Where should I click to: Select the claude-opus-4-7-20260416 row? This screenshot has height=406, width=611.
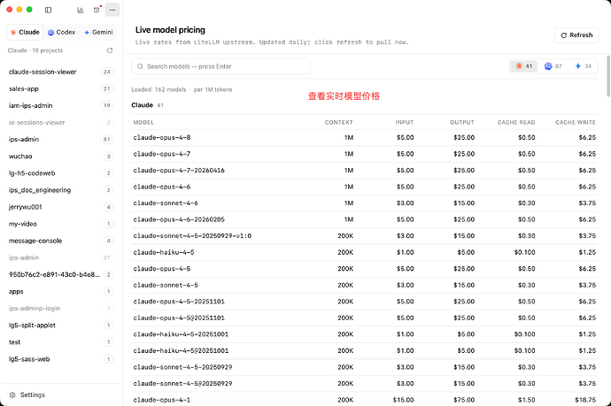pos(364,170)
